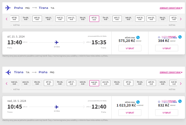Select outbound date pát 17, kvě

117,18
